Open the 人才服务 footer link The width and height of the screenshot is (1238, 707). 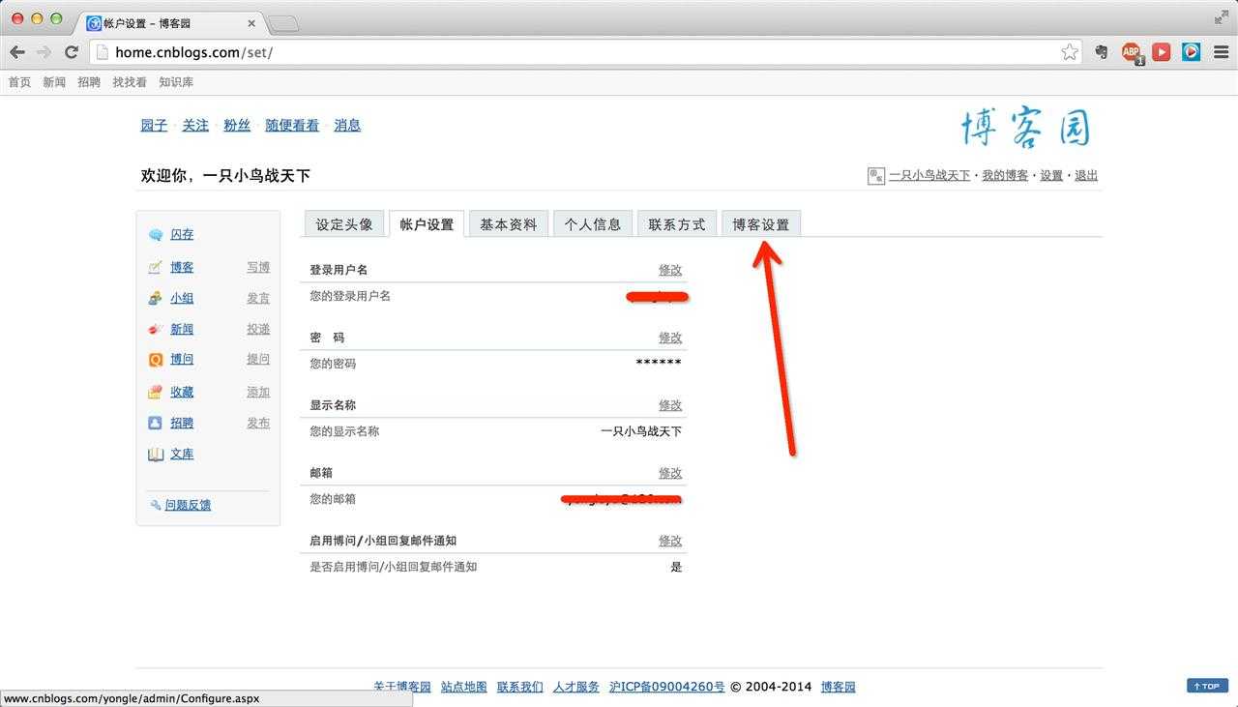pos(576,687)
